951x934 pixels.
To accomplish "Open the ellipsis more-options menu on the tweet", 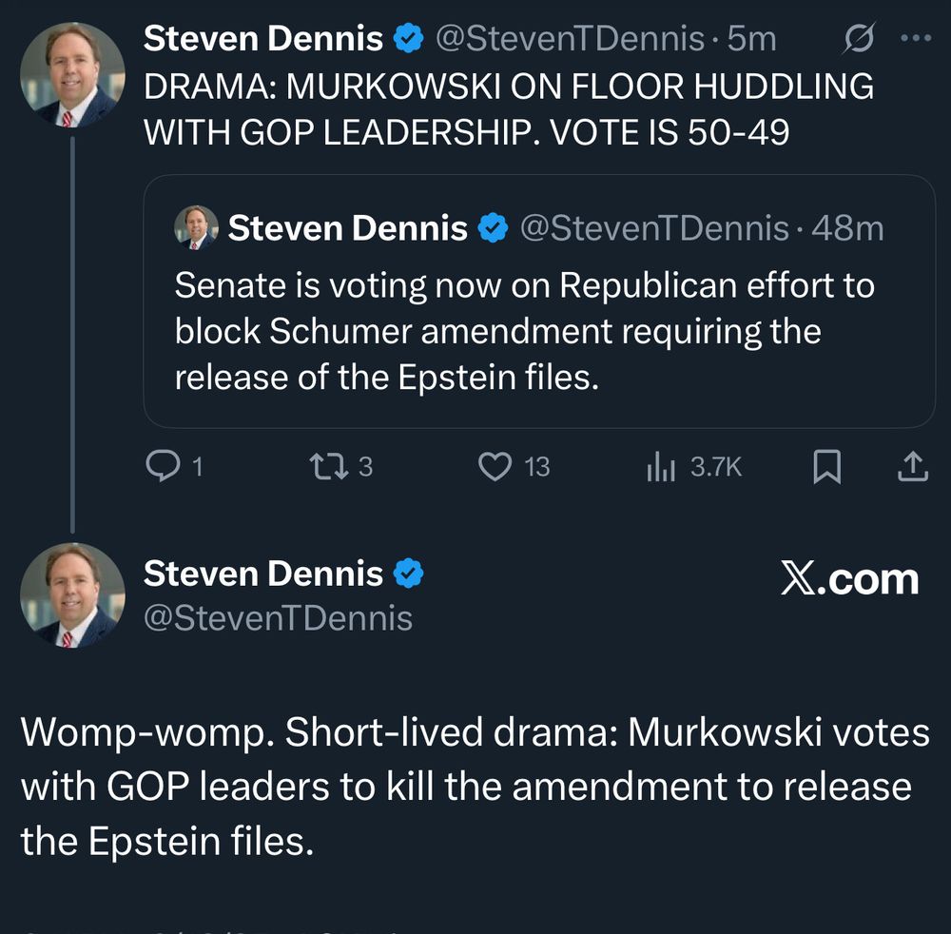I will (x=916, y=38).
